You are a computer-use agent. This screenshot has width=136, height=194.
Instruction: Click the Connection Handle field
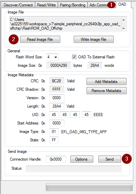tap(56, 159)
